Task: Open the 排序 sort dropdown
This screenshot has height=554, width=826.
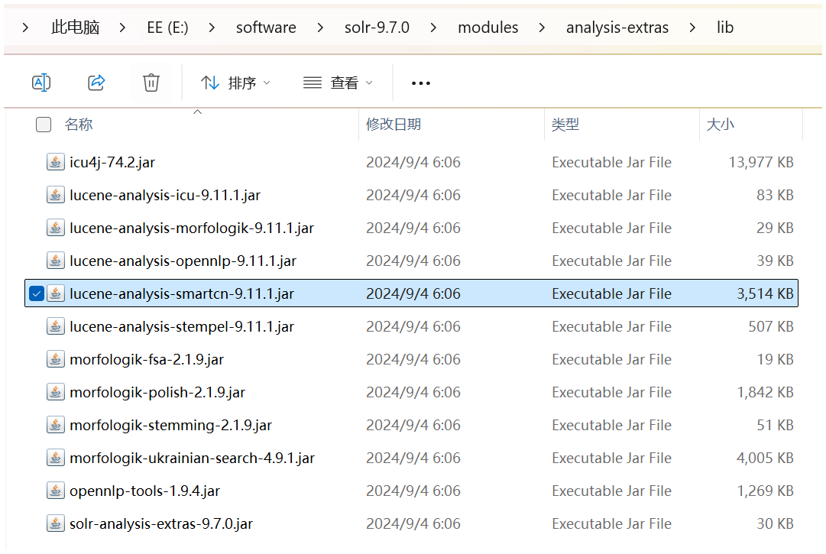Action: point(235,83)
